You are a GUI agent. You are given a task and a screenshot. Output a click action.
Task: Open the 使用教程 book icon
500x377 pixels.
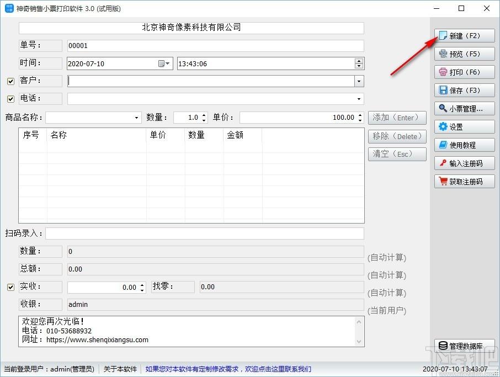tap(443, 145)
